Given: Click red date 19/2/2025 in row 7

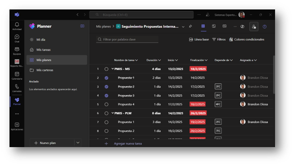Looking at the screenshot, I should pos(198,122).
